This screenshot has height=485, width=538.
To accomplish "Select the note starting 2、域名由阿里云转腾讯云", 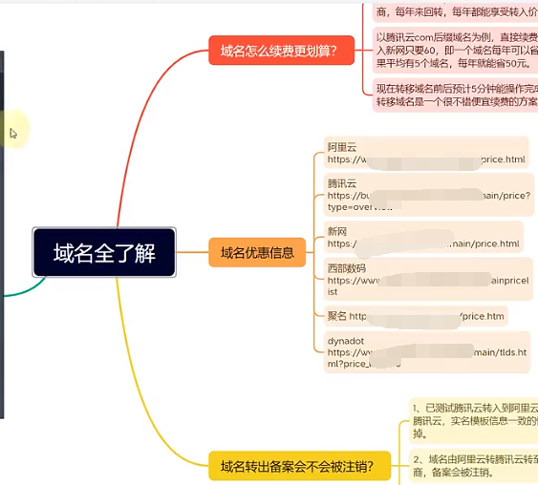I will (473, 466).
